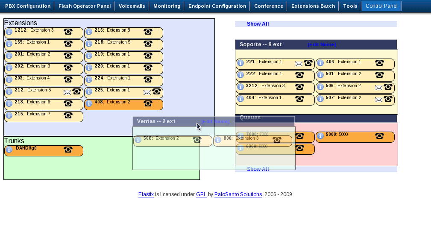Screen dimensions: 431x241
Task: Click voicemail envelope for extension 507
Action: (378, 100)
